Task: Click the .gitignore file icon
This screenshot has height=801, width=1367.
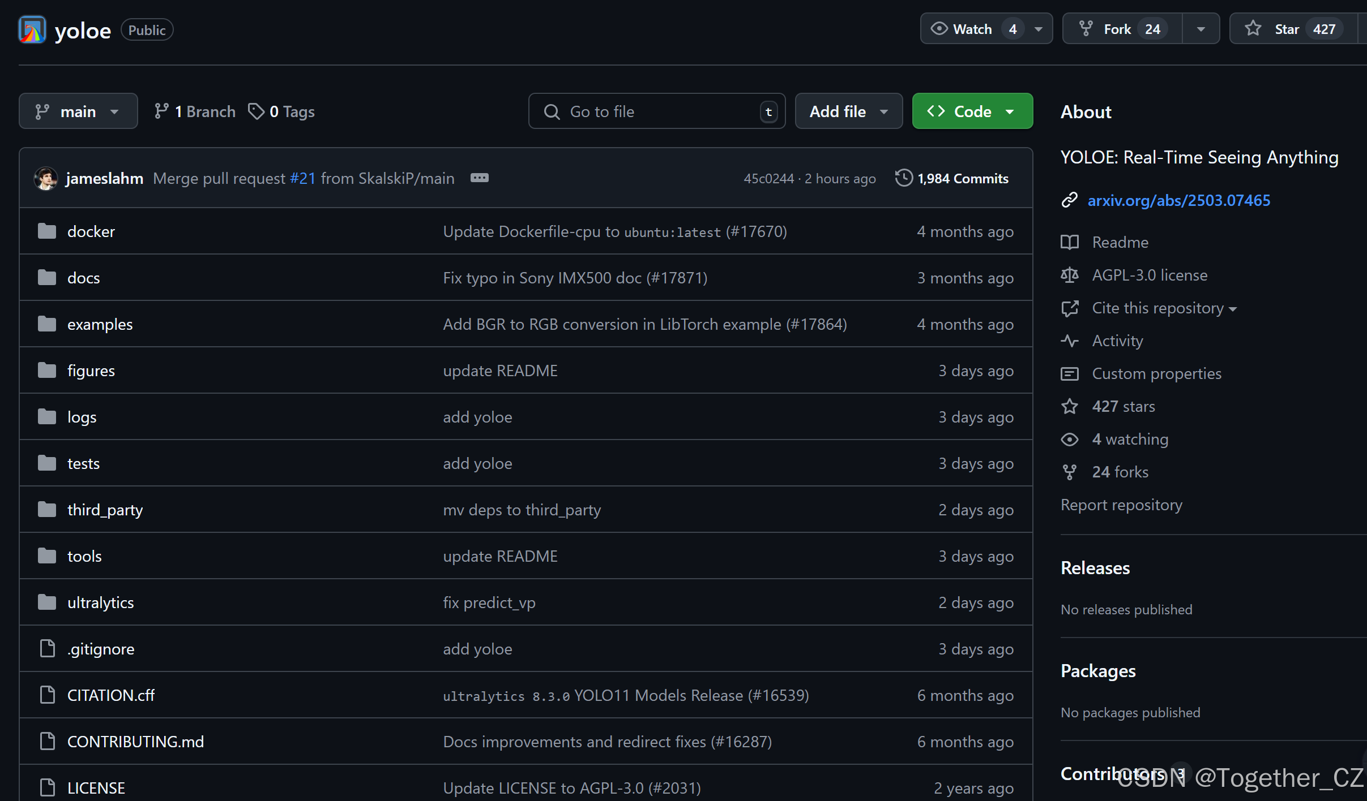Action: 47,649
